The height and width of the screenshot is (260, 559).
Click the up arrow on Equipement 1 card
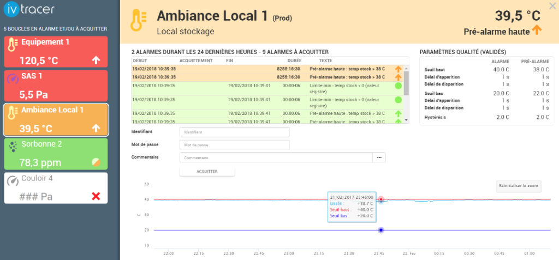click(x=96, y=61)
